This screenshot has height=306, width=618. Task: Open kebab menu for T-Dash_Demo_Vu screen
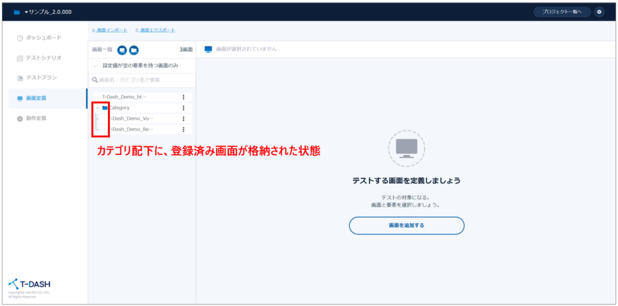pos(183,119)
